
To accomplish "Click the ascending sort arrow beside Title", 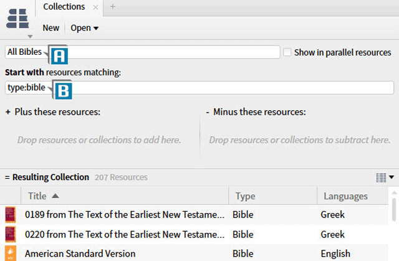I will tap(55, 196).
